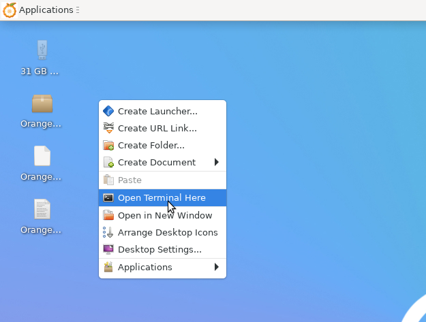This screenshot has width=426, height=322.
Task: Expand context menu Applications submenu arrow
Action: [x=216, y=267]
